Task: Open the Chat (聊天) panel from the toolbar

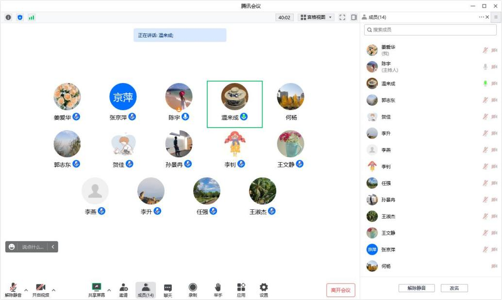Action: (168, 290)
